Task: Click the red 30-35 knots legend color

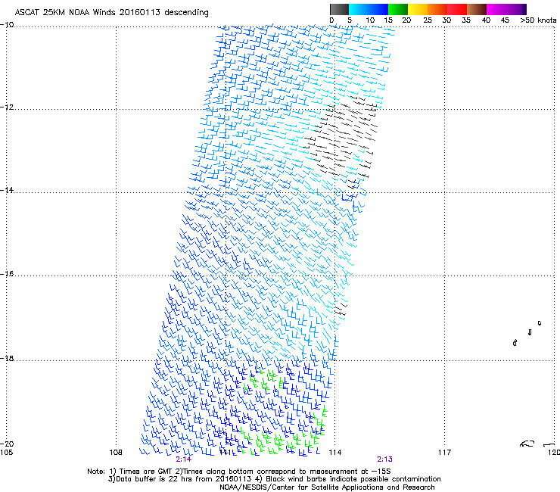Action: click(457, 9)
